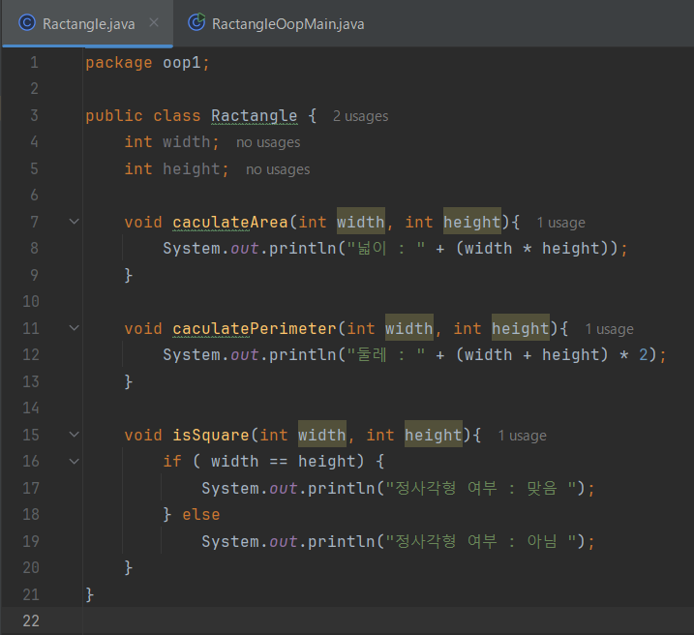The image size is (694, 635).
Task: Switch to the Ractangle.java tab
Action: point(87,23)
